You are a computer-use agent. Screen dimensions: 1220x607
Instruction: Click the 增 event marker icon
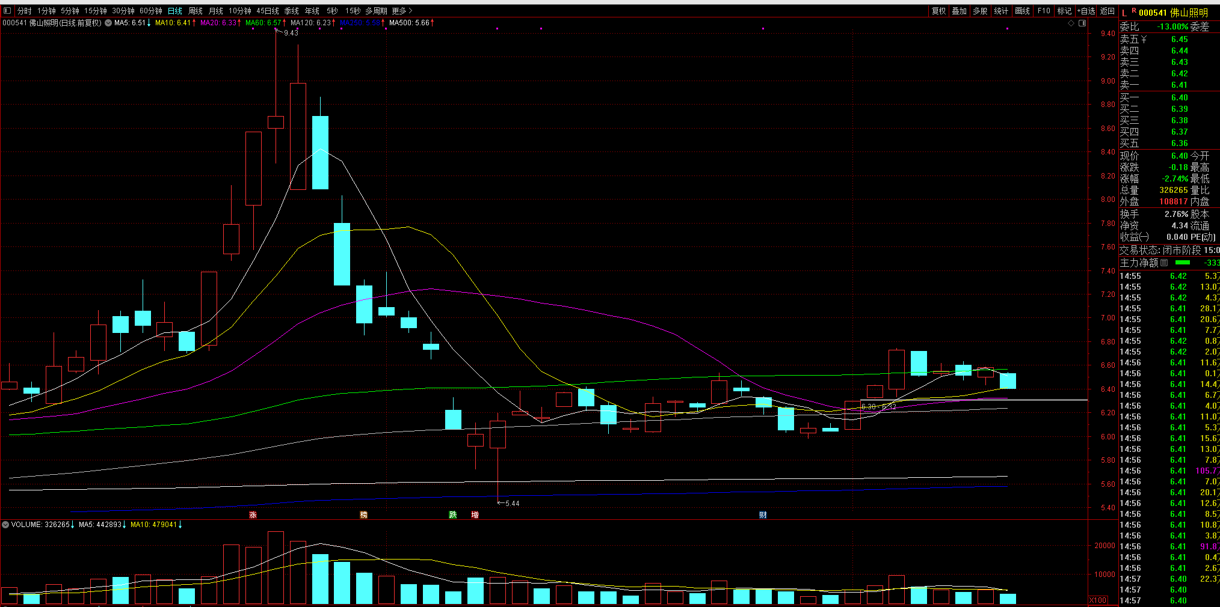pos(475,515)
